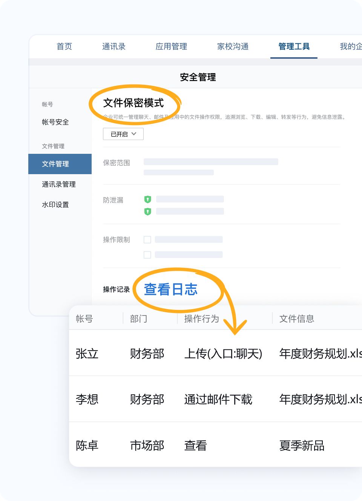Image resolution: width=362 pixels, height=501 pixels.
Task: Open the 通讯录 tab
Action: [114, 46]
